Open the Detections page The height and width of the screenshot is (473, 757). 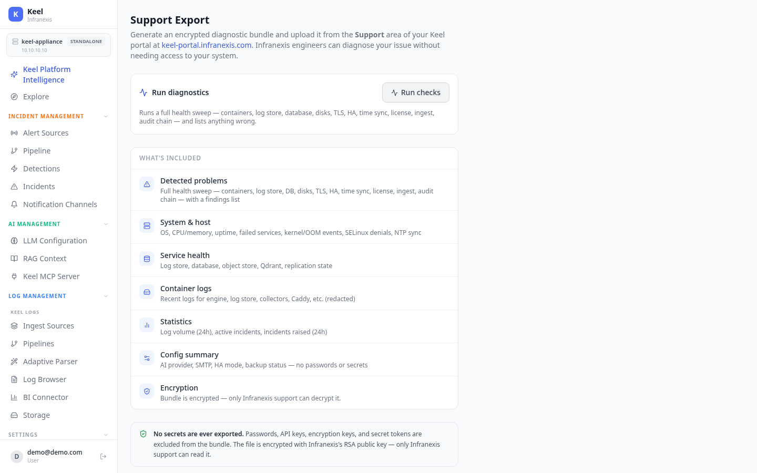point(58,169)
